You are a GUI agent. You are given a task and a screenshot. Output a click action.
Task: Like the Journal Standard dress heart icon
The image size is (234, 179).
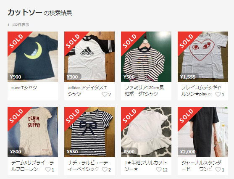[x=218, y=169]
